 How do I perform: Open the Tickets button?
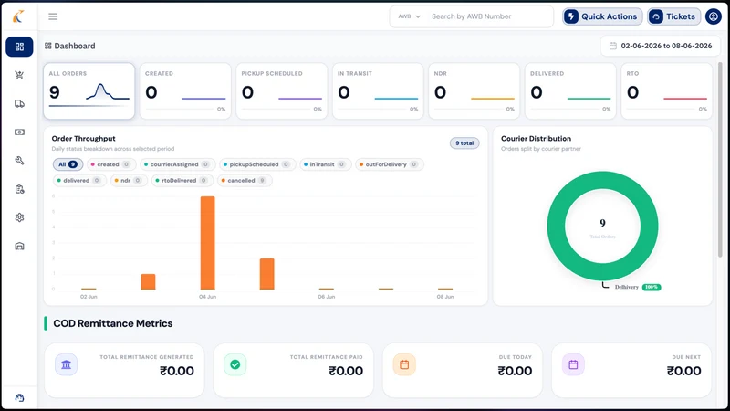(673, 16)
